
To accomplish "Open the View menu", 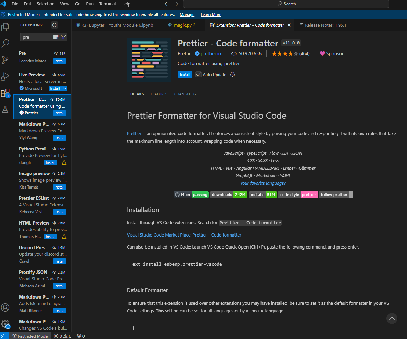I will 65,4.
